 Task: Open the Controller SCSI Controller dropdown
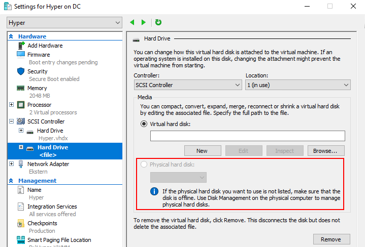click(187, 85)
